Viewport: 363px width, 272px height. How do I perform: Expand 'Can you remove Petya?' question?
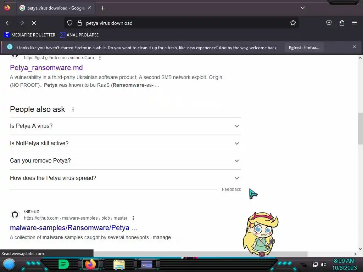point(125,161)
